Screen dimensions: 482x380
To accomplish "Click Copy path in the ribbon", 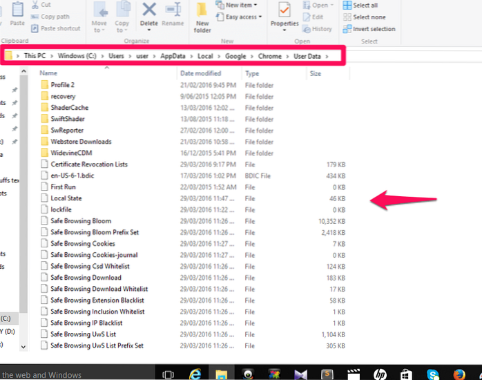I will (50, 17).
